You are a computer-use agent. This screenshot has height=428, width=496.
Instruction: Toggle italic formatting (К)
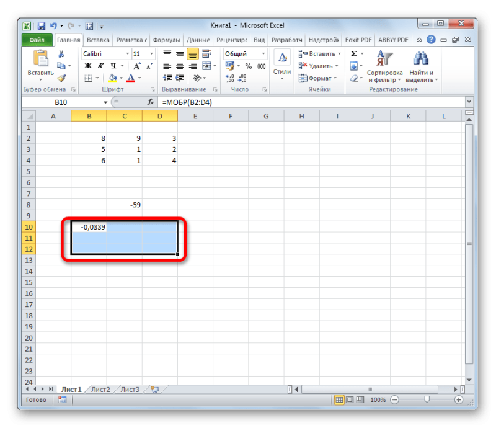click(x=100, y=66)
